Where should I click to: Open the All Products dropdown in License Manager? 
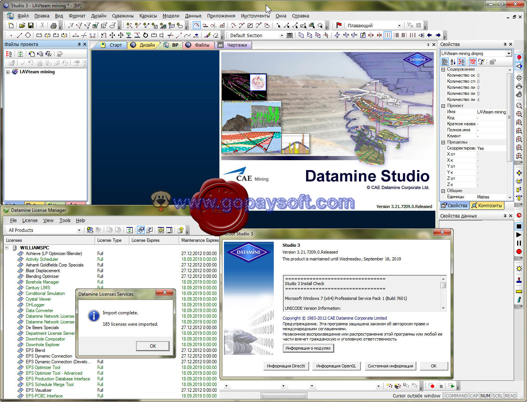79,230
